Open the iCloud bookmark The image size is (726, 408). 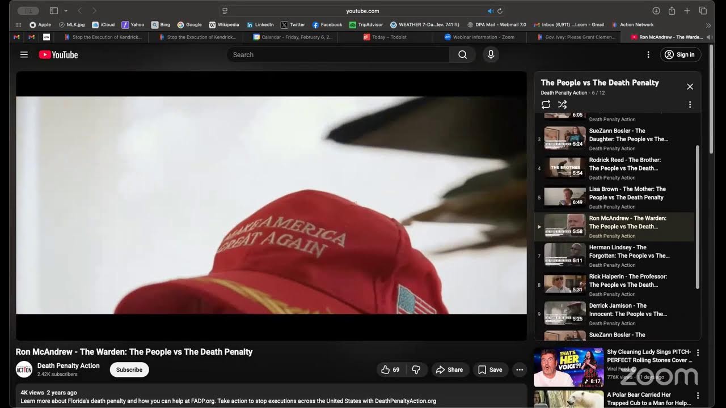click(103, 25)
